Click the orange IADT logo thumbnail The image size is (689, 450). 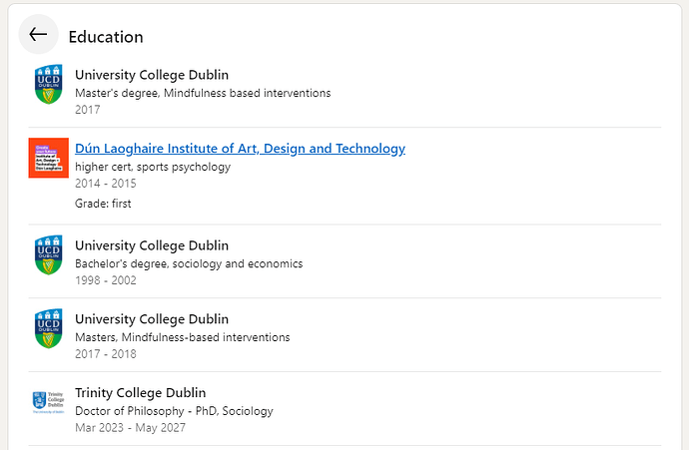[x=49, y=158]
